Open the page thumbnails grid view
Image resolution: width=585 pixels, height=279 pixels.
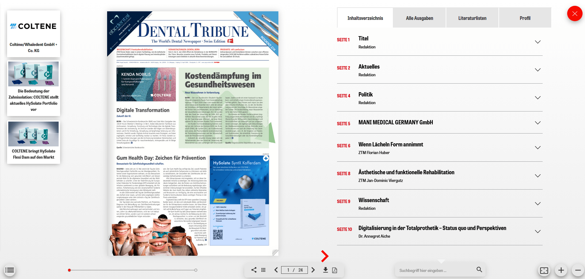263,270
